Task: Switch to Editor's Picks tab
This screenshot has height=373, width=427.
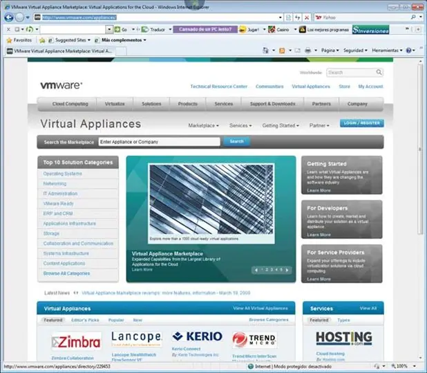Action: [x=85, y=320]
